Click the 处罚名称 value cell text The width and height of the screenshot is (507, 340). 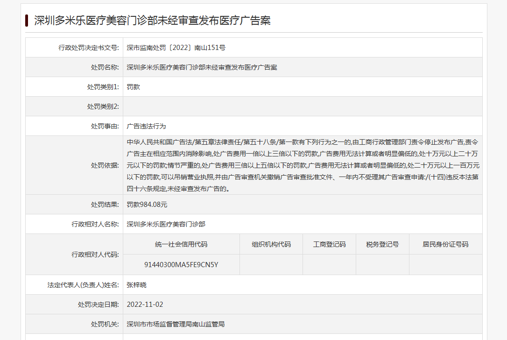(202, 67)
